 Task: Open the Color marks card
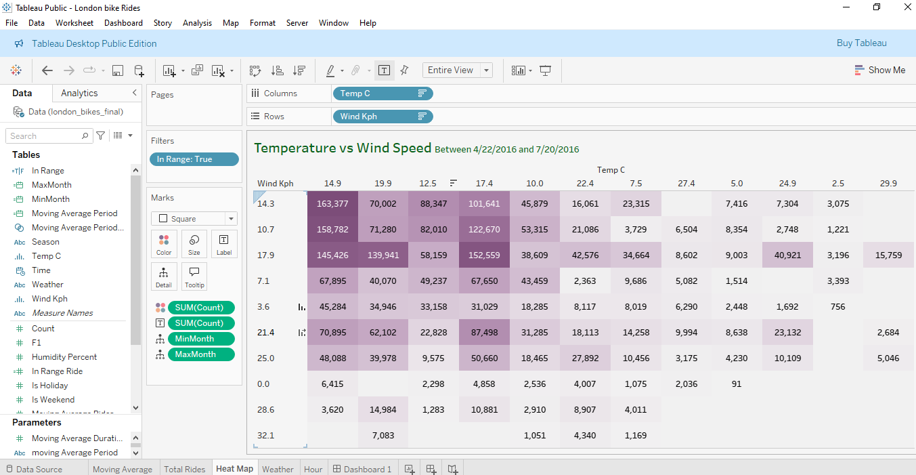pyautogui.click(x=163, y=244)
